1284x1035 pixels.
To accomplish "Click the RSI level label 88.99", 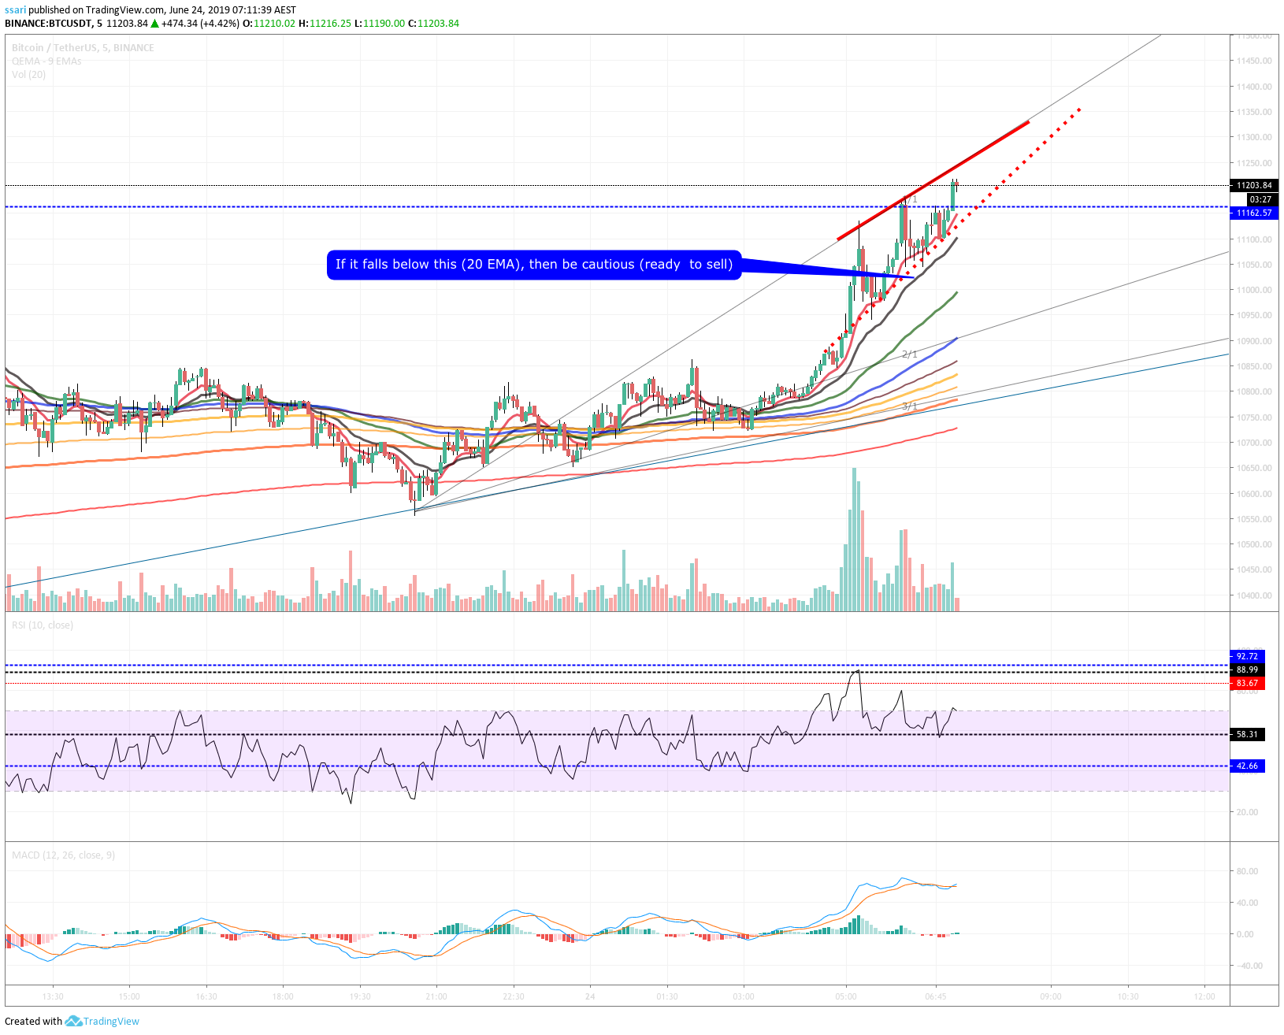I will tap(1247, 670).
